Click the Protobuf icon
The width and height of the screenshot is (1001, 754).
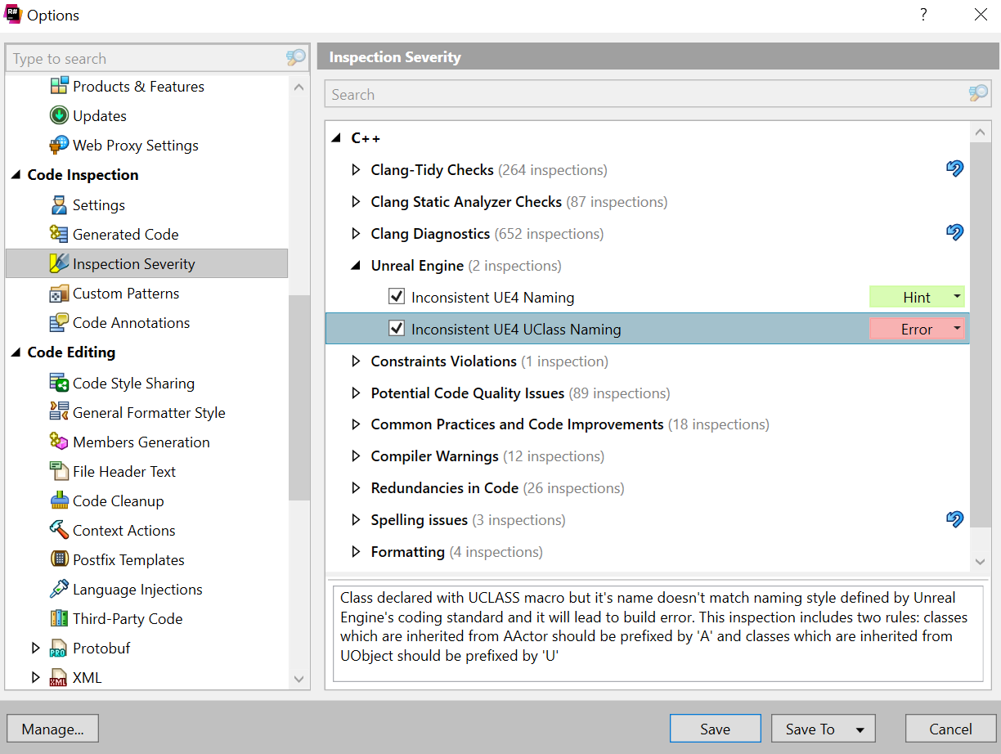[x=58, y=649]
